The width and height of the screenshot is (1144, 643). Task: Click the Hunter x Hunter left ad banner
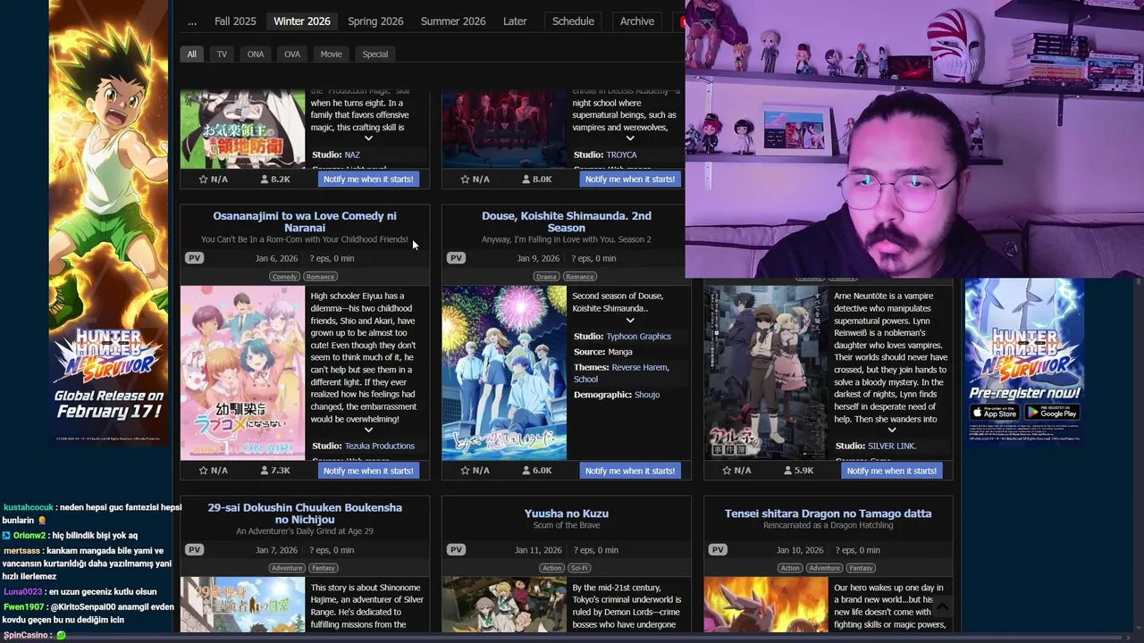(x=108, y=223)
